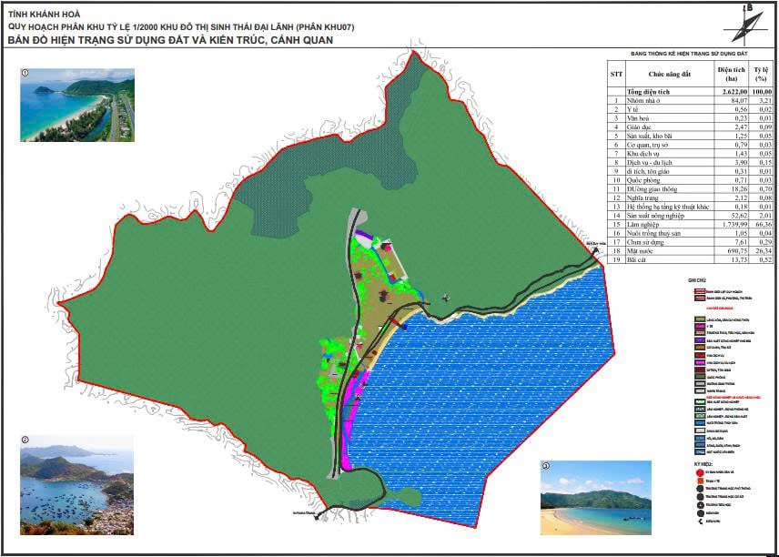Click the circled number 3 photo marker
Viewport: 779px width, 557px height.
pyautogui.click(x=545, y=466)
